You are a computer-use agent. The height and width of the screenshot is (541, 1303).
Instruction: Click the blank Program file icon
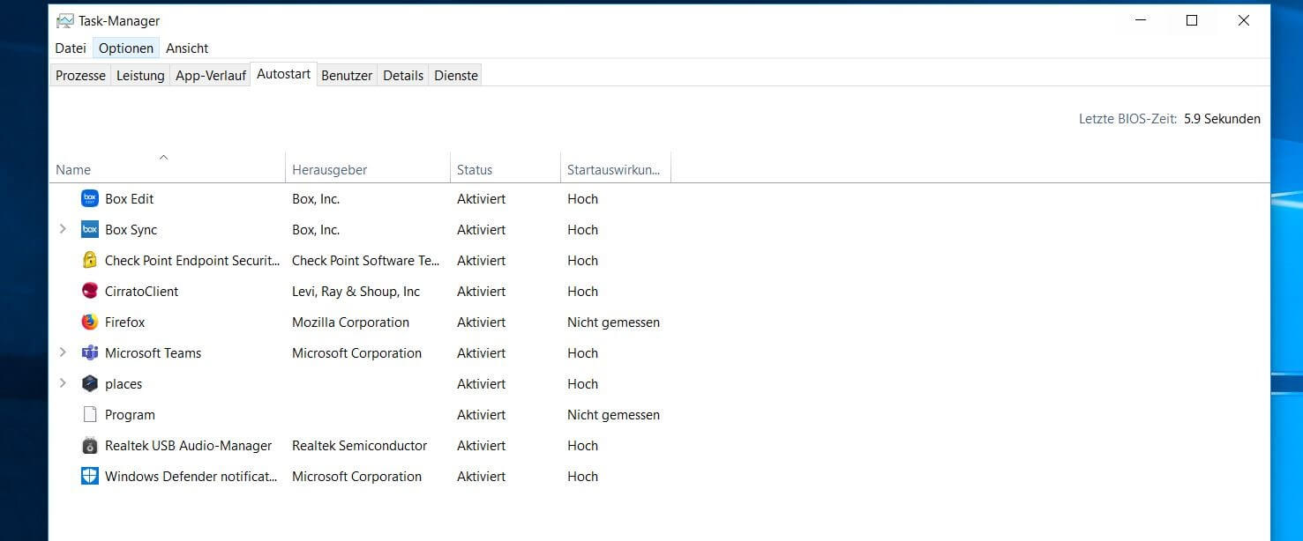pos(89,414)
